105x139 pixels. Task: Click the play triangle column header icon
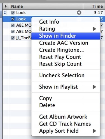[x=6, y=6]
